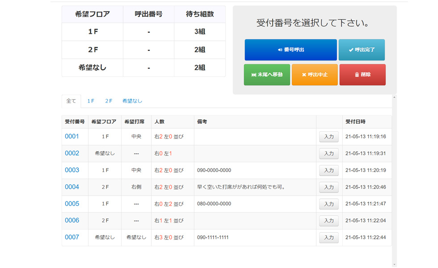The height and width of the screenshot is (268, 438).
Task: Open reception number 0004
Action: [72, 187]
